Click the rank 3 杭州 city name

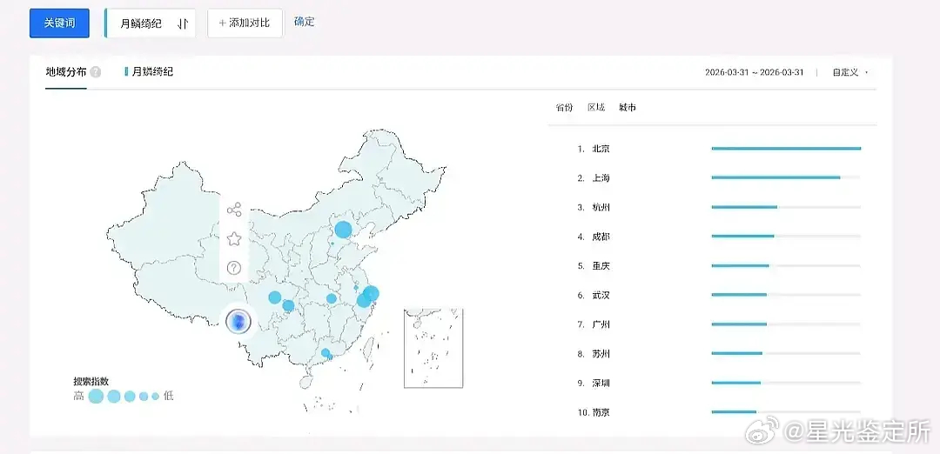[x=601, y=207]
